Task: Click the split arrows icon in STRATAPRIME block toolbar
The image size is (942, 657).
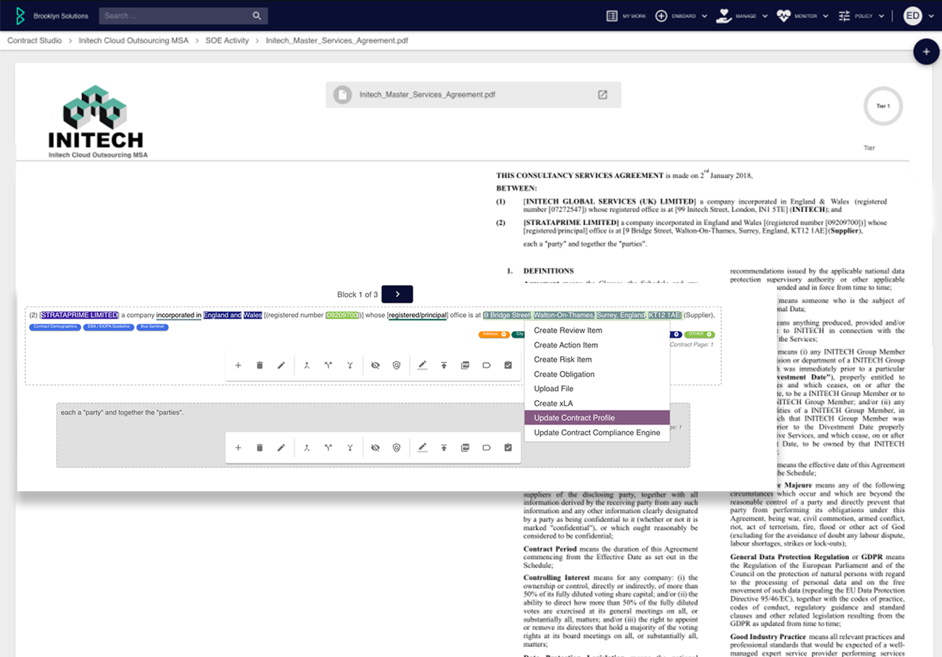Action: [328, 365]
